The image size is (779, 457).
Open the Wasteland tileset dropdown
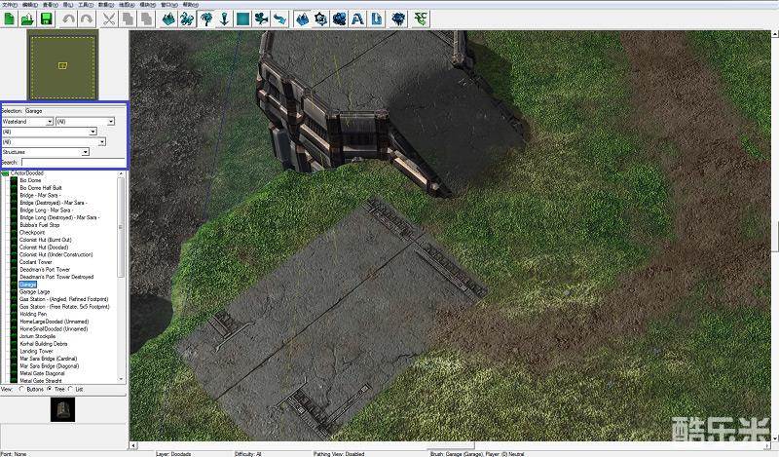tap(49, 121)
